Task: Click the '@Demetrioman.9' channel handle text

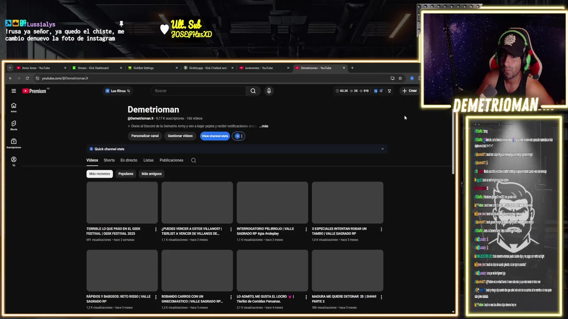Action: click(140, 118)
